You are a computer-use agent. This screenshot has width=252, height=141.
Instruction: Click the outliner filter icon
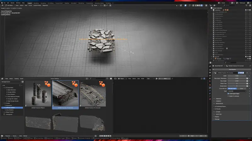(246, 5)
